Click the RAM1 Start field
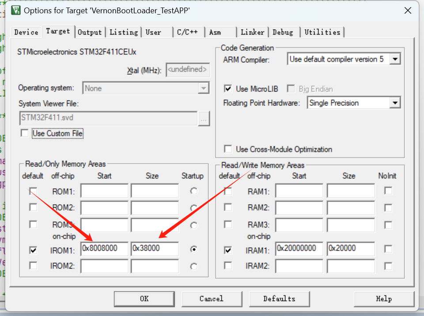424x316 pixels. (299, 191)
